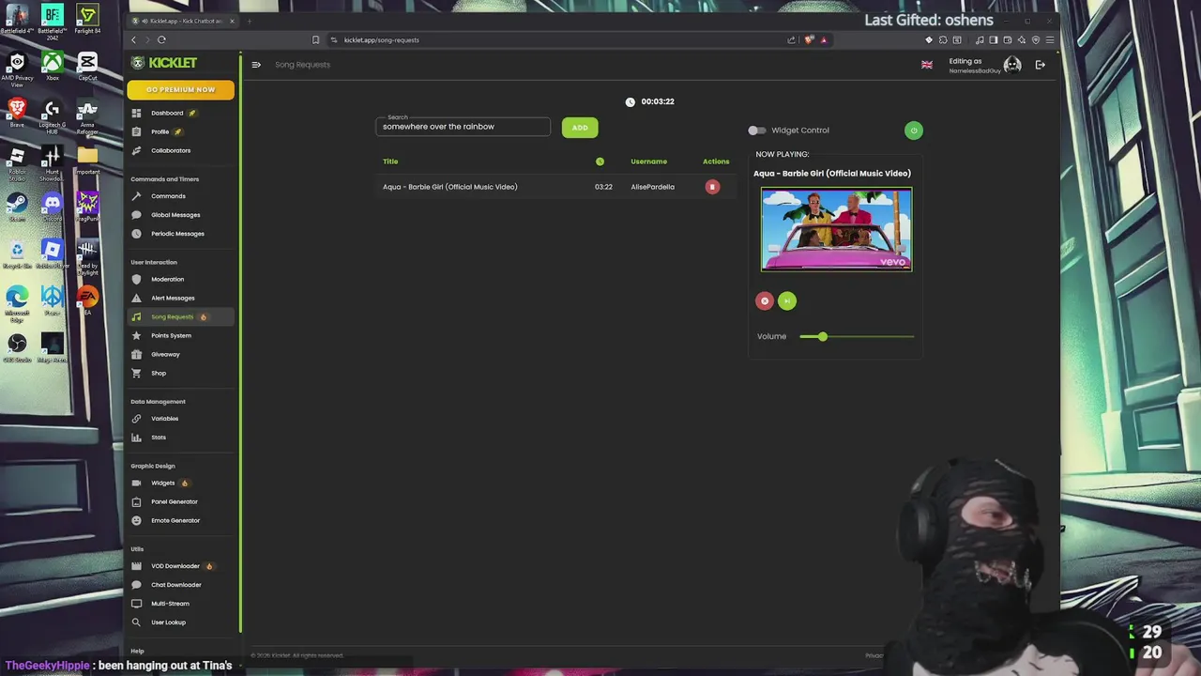Click the green power button

(914, 131)
